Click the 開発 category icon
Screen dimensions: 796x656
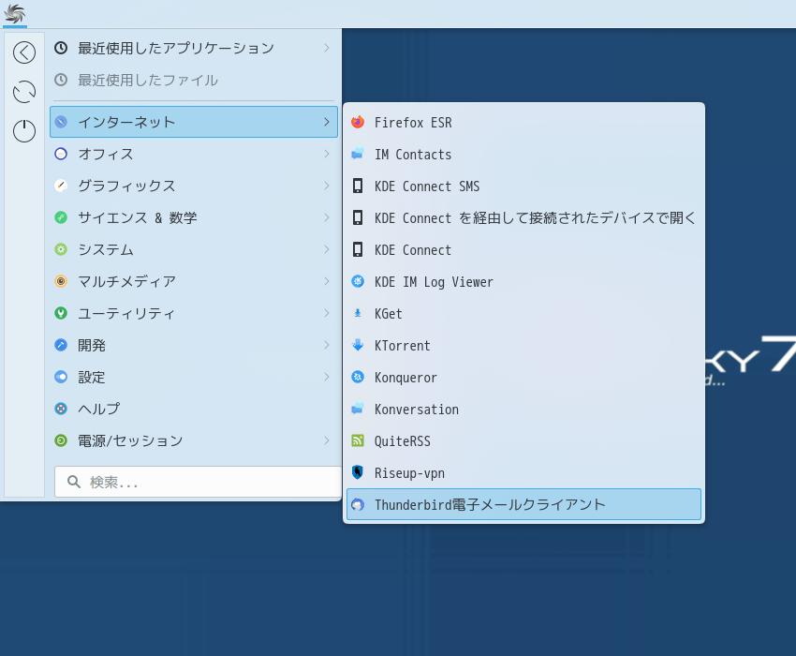[x=61, y=345]
